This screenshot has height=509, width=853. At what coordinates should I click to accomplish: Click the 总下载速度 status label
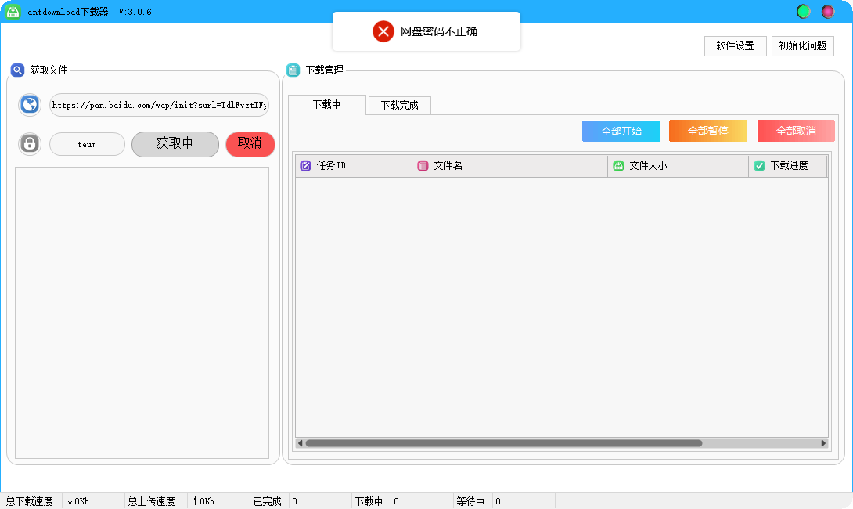[x=30, y=501]
